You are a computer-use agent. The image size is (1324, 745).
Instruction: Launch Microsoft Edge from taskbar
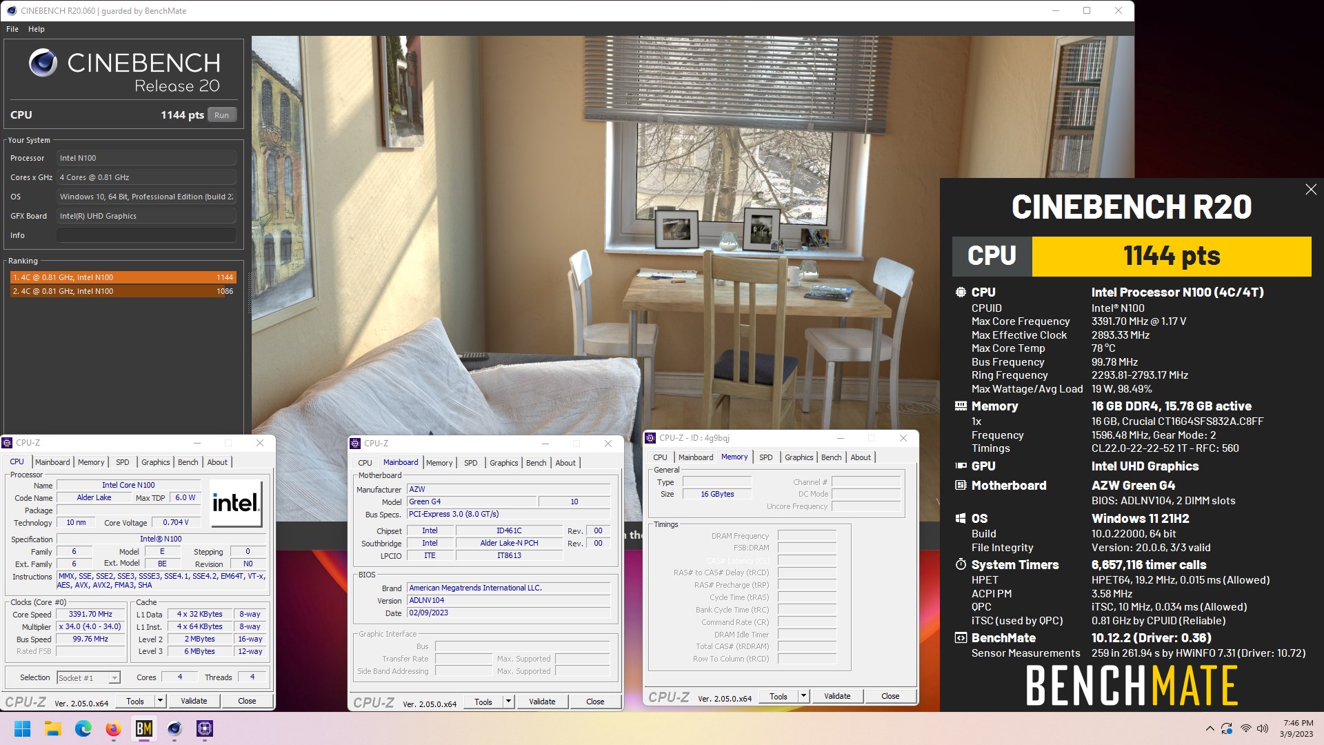83,728
